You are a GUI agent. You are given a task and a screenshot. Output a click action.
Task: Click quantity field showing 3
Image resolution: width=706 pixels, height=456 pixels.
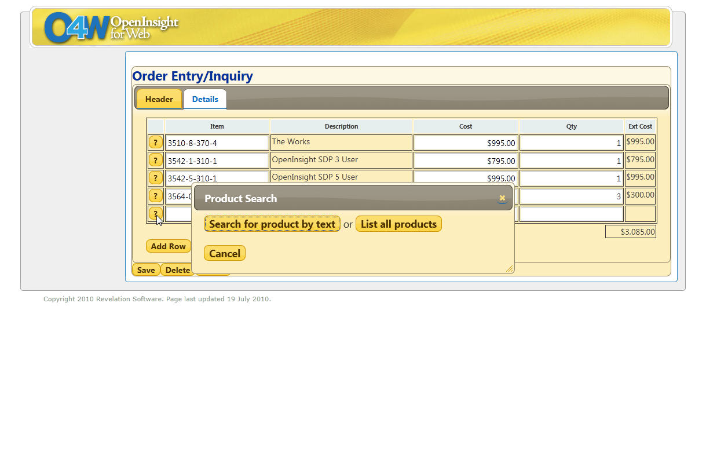coord(572,196)
